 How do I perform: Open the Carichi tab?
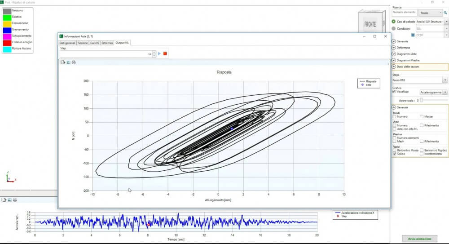pos(94,43)
